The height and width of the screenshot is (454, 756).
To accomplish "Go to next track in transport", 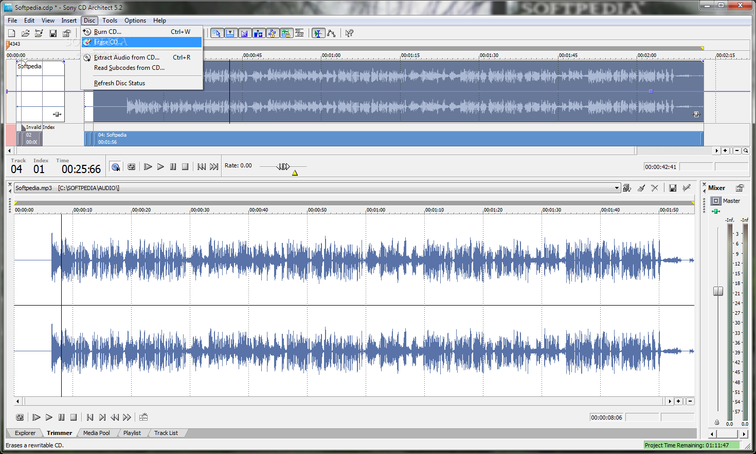I will (214, 167).
